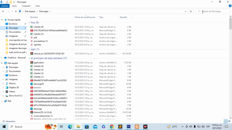Click the Windows Start button
Image resolution: width=232 pixels, height=130 pixels.
[x=4, y=127]
